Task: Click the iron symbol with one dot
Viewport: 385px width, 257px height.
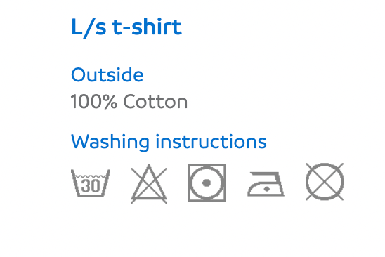Action: coord(266,184)
